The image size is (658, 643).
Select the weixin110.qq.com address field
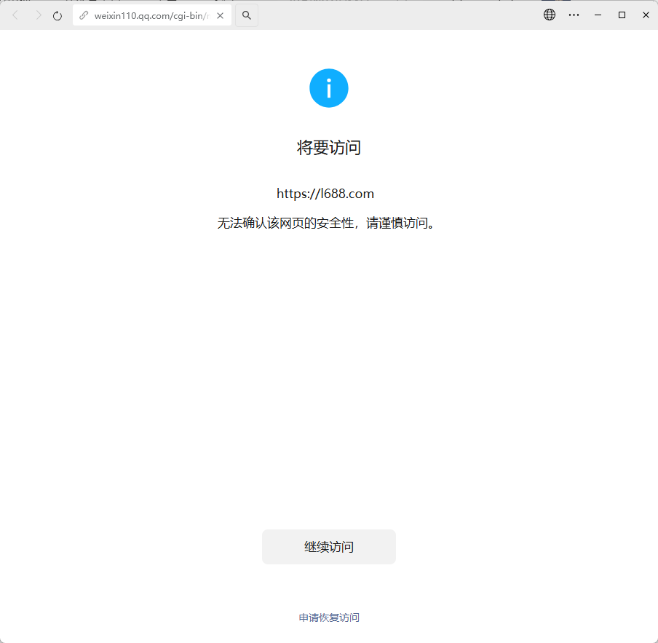coord(151,15)
